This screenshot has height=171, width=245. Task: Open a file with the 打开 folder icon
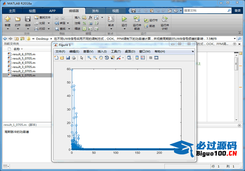point(18,19)
